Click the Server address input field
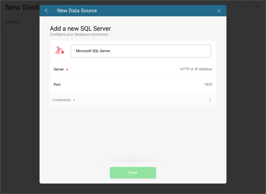The image size is (266, 194). tap(196, 69)
